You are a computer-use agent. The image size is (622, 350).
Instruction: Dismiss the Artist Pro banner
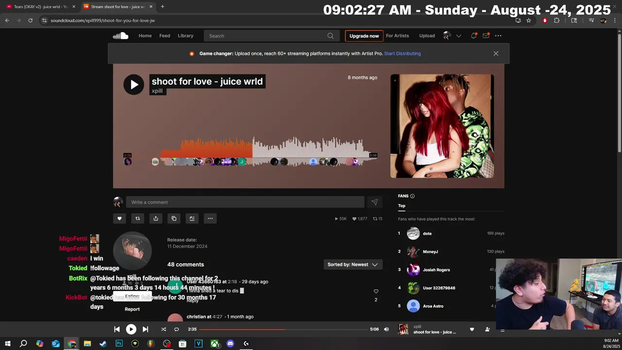[496, 53]
